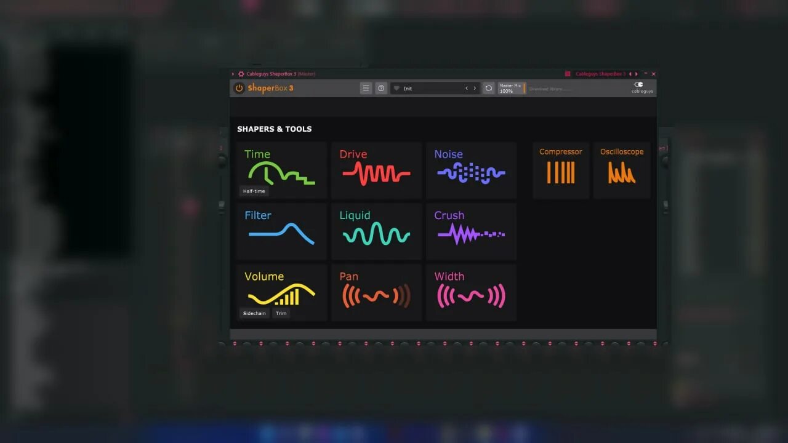Open plugin window options arrow in title bar
This screenshot has height=443, width=788.
(x=233, y=74)
